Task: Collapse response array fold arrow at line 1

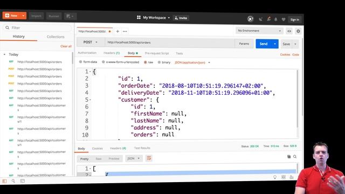Action: (90, 169)
